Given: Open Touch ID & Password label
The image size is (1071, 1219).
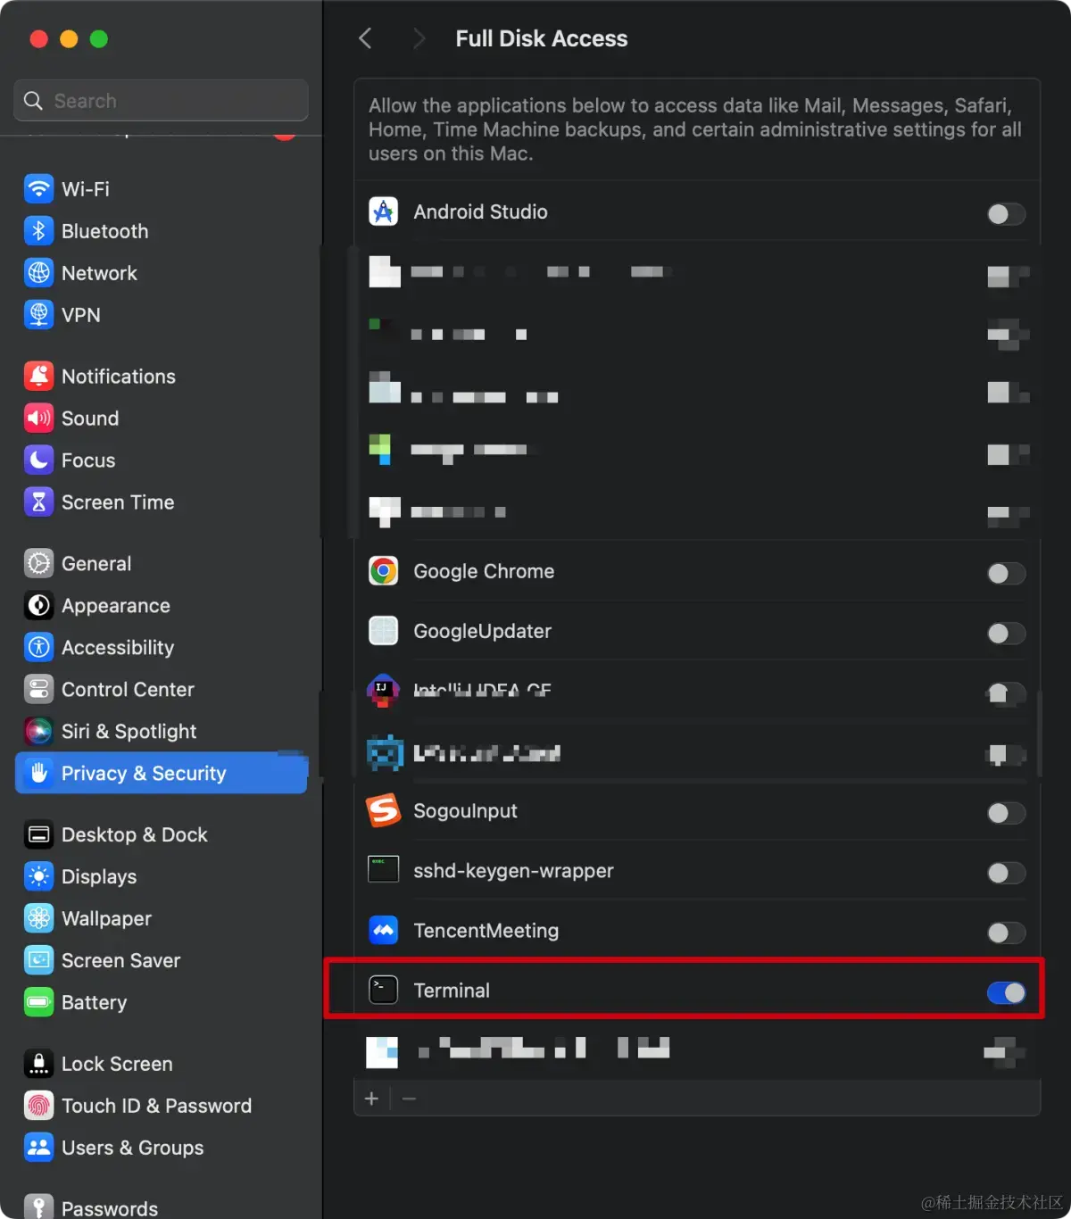Looking at the screenshot, I should point(156,1106).
